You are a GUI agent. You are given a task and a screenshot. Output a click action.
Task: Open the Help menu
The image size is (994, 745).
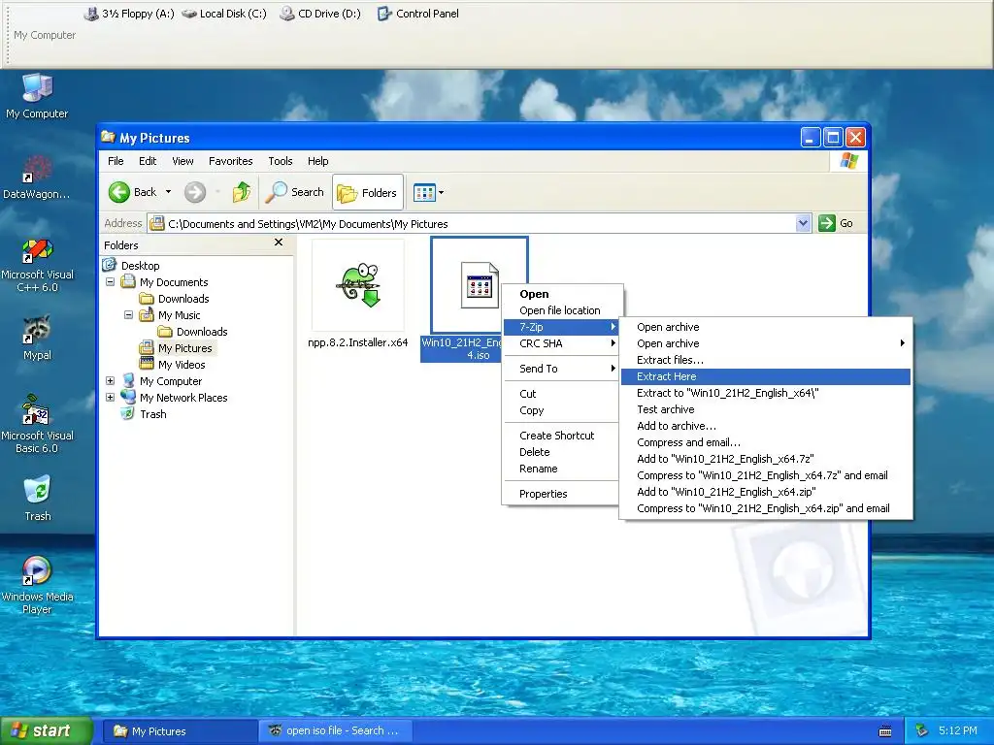pyautogui.click(x=318, y=161)
